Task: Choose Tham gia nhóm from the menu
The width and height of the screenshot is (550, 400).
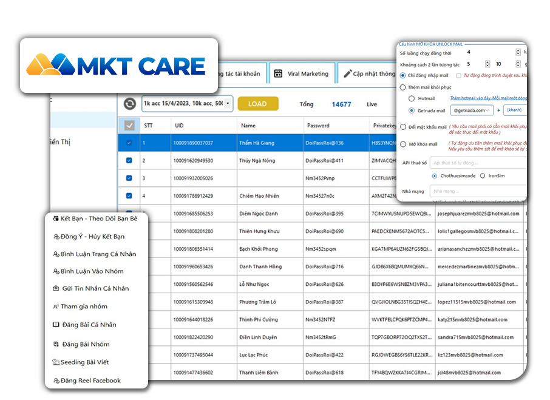Action: 84,307
